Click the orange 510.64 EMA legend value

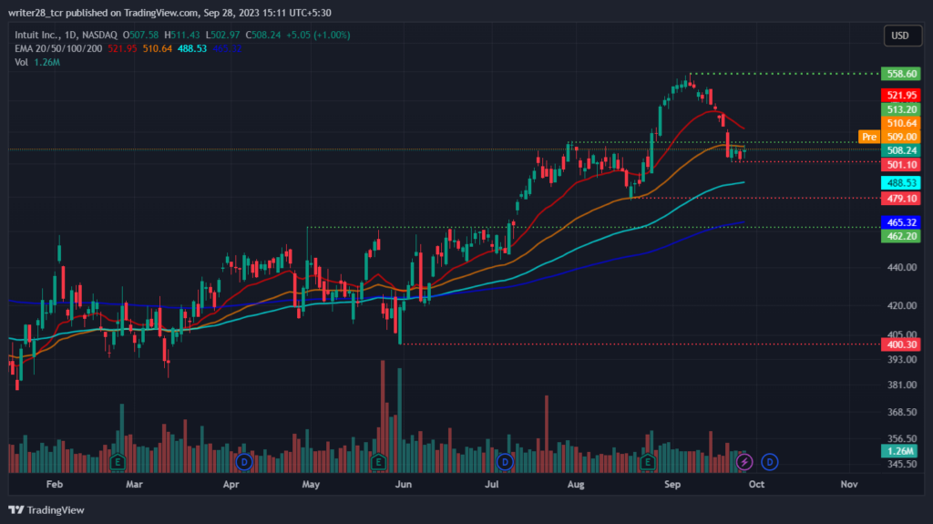(x=157, y=49)
